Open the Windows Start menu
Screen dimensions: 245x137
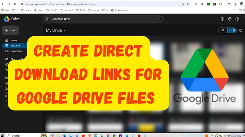(2, 136)
